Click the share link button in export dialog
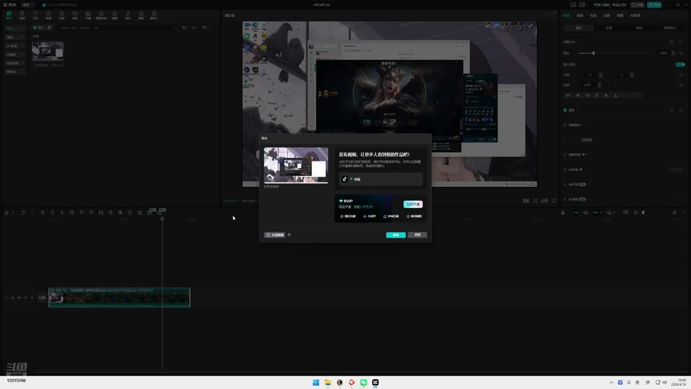Viewport: 691px width, 389px height. (275, 235)
